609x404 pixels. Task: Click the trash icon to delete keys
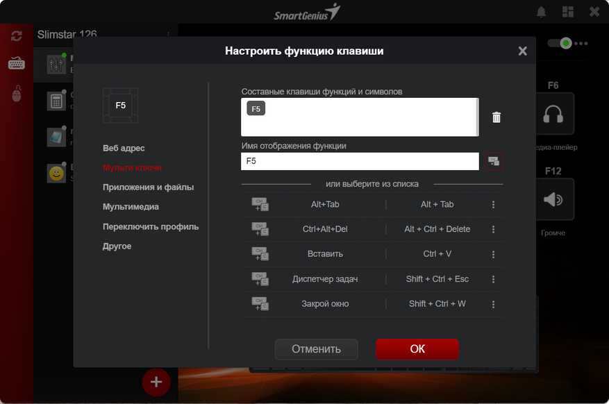pyautogui.click(x=496, y=117)
